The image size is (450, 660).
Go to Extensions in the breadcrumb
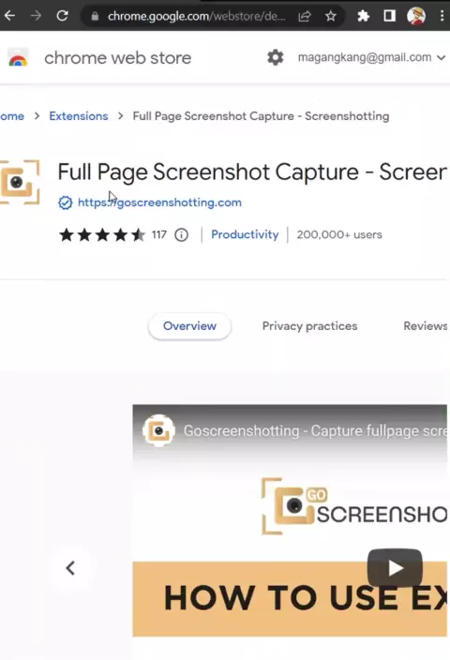pyautogui.click(x=79, y=115)
